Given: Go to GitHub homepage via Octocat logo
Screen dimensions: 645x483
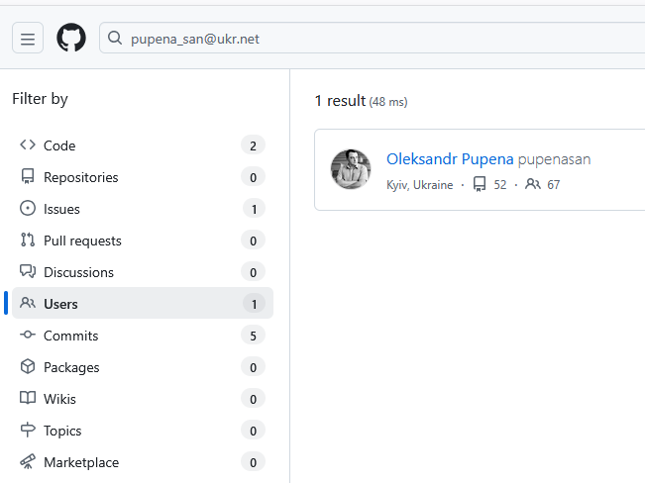Looking at the screenshot, I should click(71, 39).
